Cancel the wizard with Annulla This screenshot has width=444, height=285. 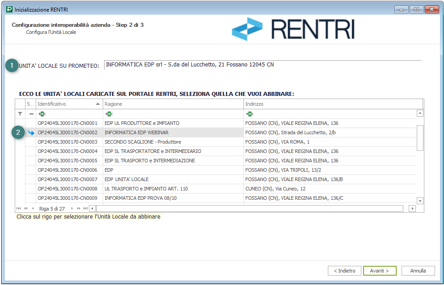(x=418, y=271)
